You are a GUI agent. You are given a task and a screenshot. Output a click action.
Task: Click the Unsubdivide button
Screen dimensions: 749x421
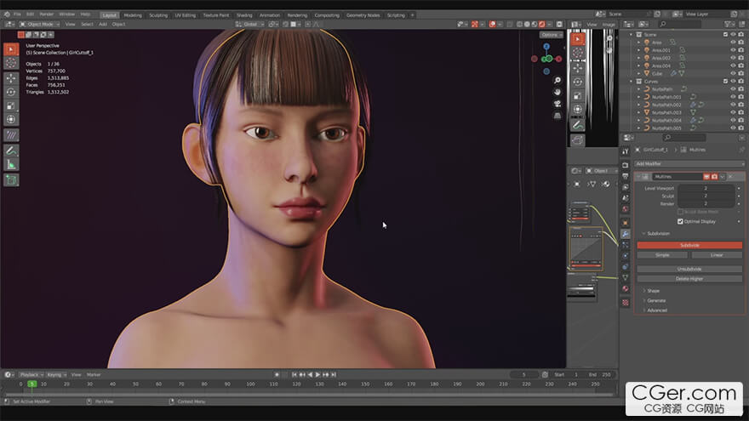point(689,270)
